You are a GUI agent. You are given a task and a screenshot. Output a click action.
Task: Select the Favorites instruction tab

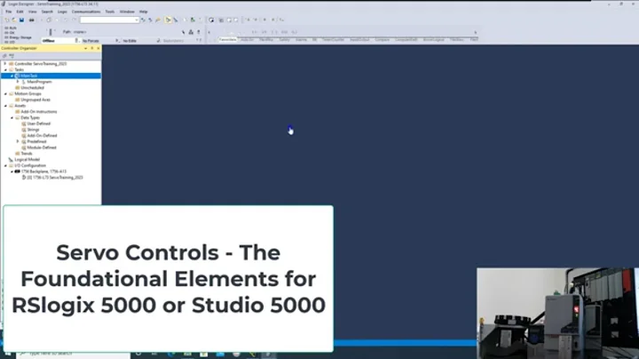coord(227,40)
